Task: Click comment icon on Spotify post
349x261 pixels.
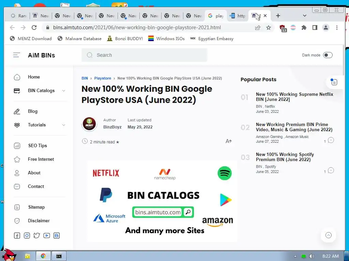Action: click(331, 171)
